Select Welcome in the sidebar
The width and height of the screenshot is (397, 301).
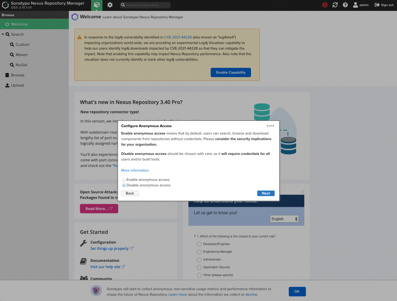pos(34,24)
